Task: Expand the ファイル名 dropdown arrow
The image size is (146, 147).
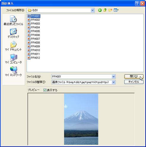Action: click(x=114, y=76)
